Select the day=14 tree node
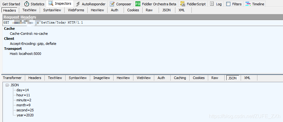 [23, 90]
